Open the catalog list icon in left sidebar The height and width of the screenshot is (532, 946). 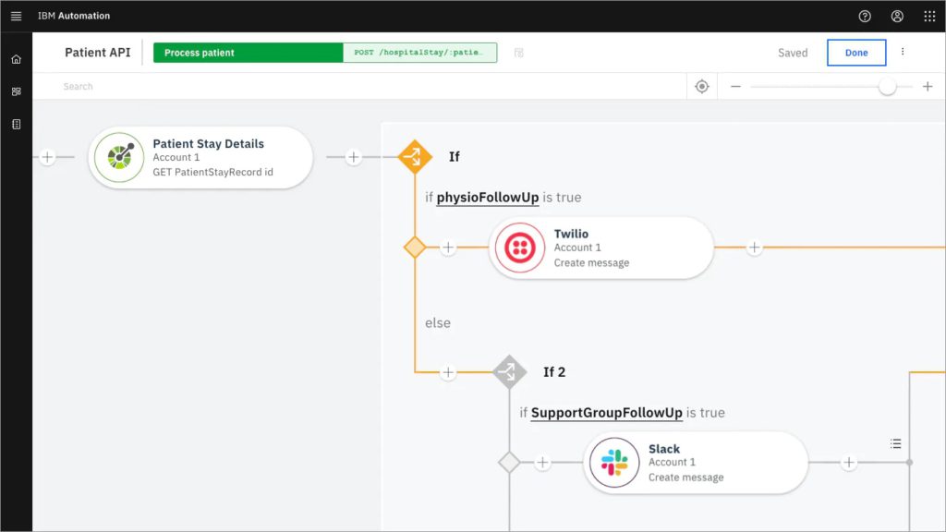point(17,125)
